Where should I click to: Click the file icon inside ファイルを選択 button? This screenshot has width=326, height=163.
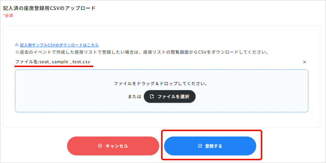(x=152, y=97)
